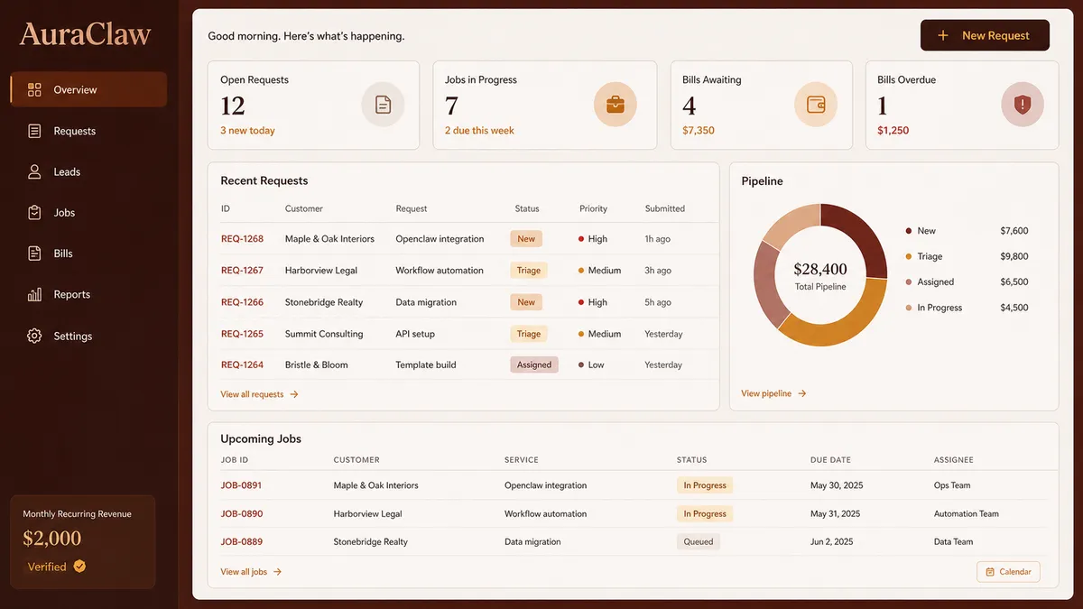
Task: Click the $28,400 Total Pipeline donut center
Action: (x=820, y=274)
